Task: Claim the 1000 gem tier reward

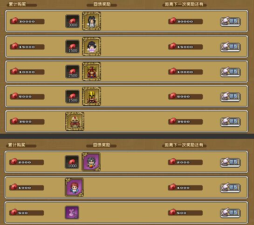Action: click(230, 188)
